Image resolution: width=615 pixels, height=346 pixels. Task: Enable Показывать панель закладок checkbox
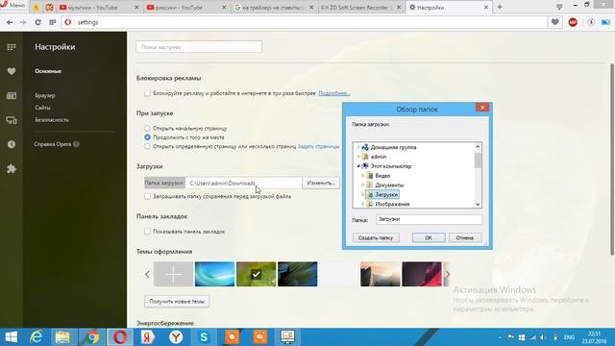point(147,232)
